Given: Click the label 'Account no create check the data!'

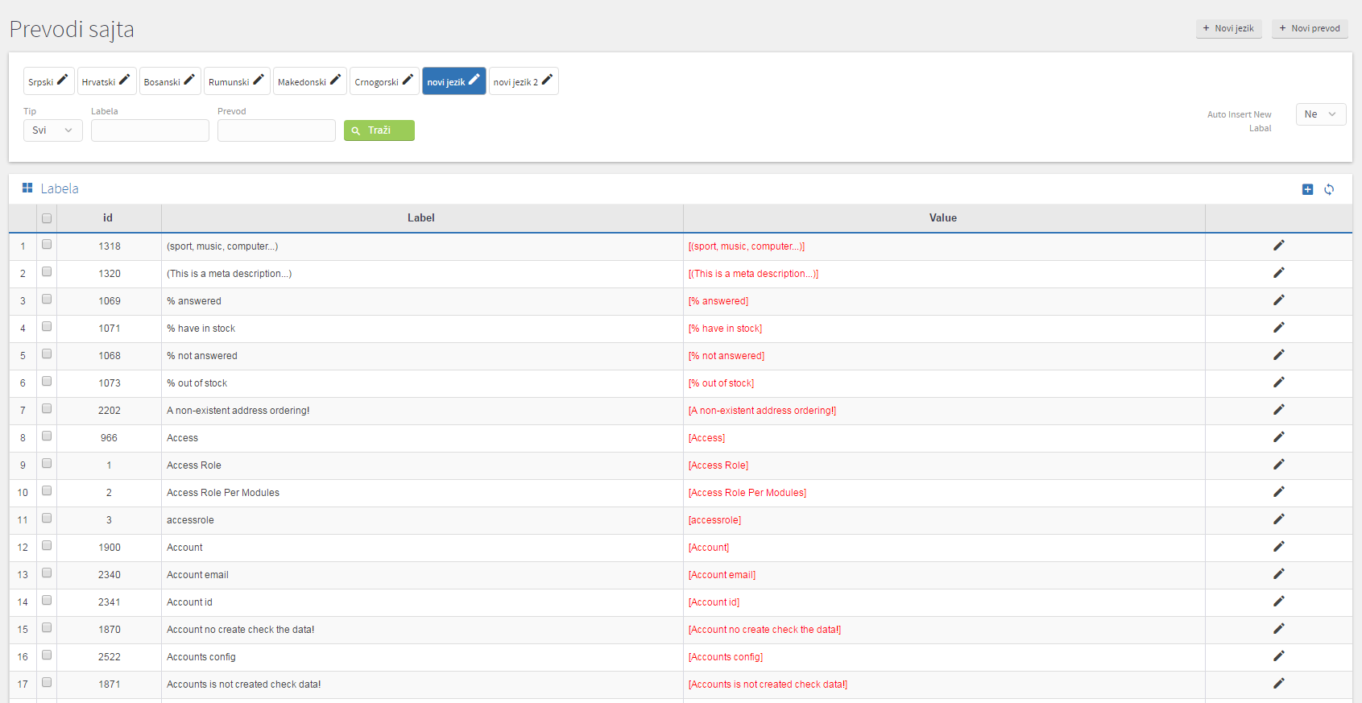Looking at the screenshot, I should (241, 630).
